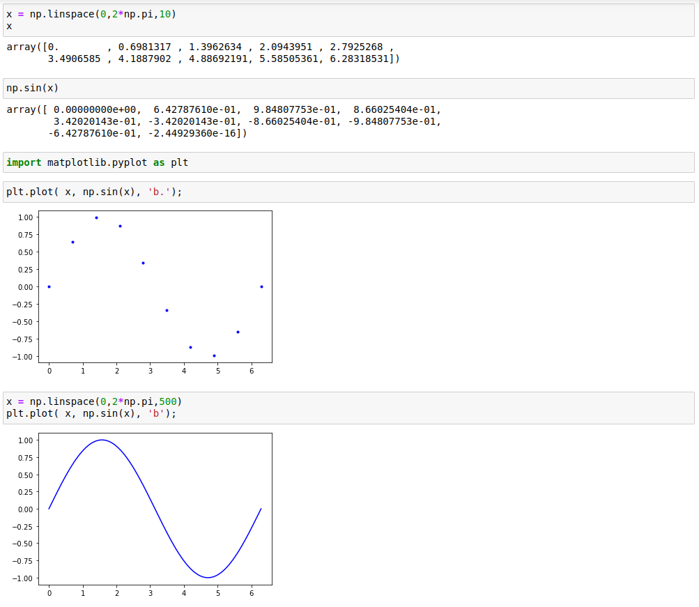Click the 'import' keyword in the code
The height and width of the screenshot is (607, 699).
tap(24, 162)
